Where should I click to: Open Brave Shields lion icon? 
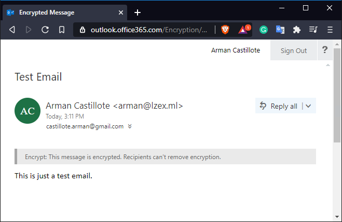(x=225, y=30)
